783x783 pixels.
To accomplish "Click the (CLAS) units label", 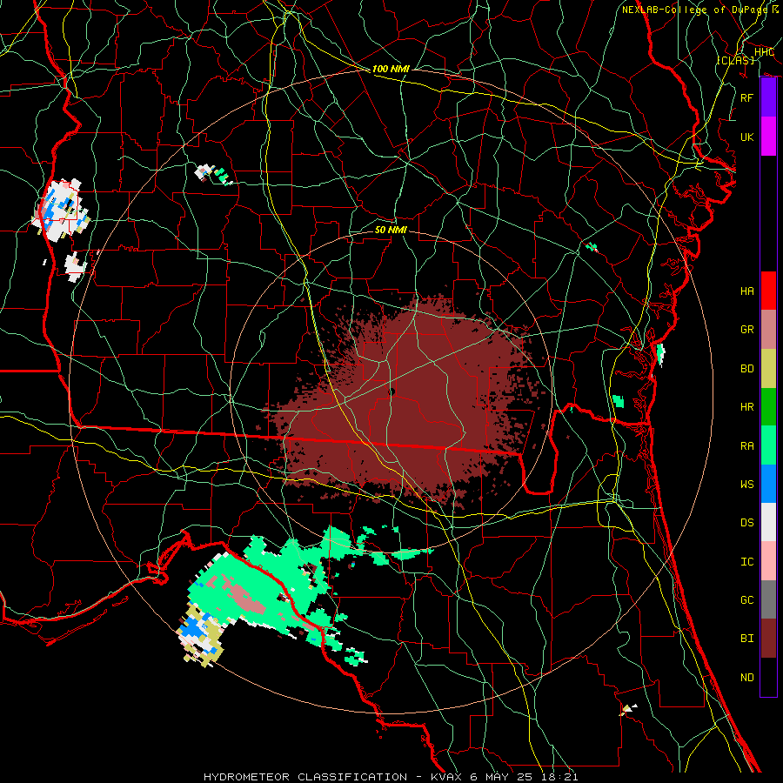I will [x=735, y=60].
